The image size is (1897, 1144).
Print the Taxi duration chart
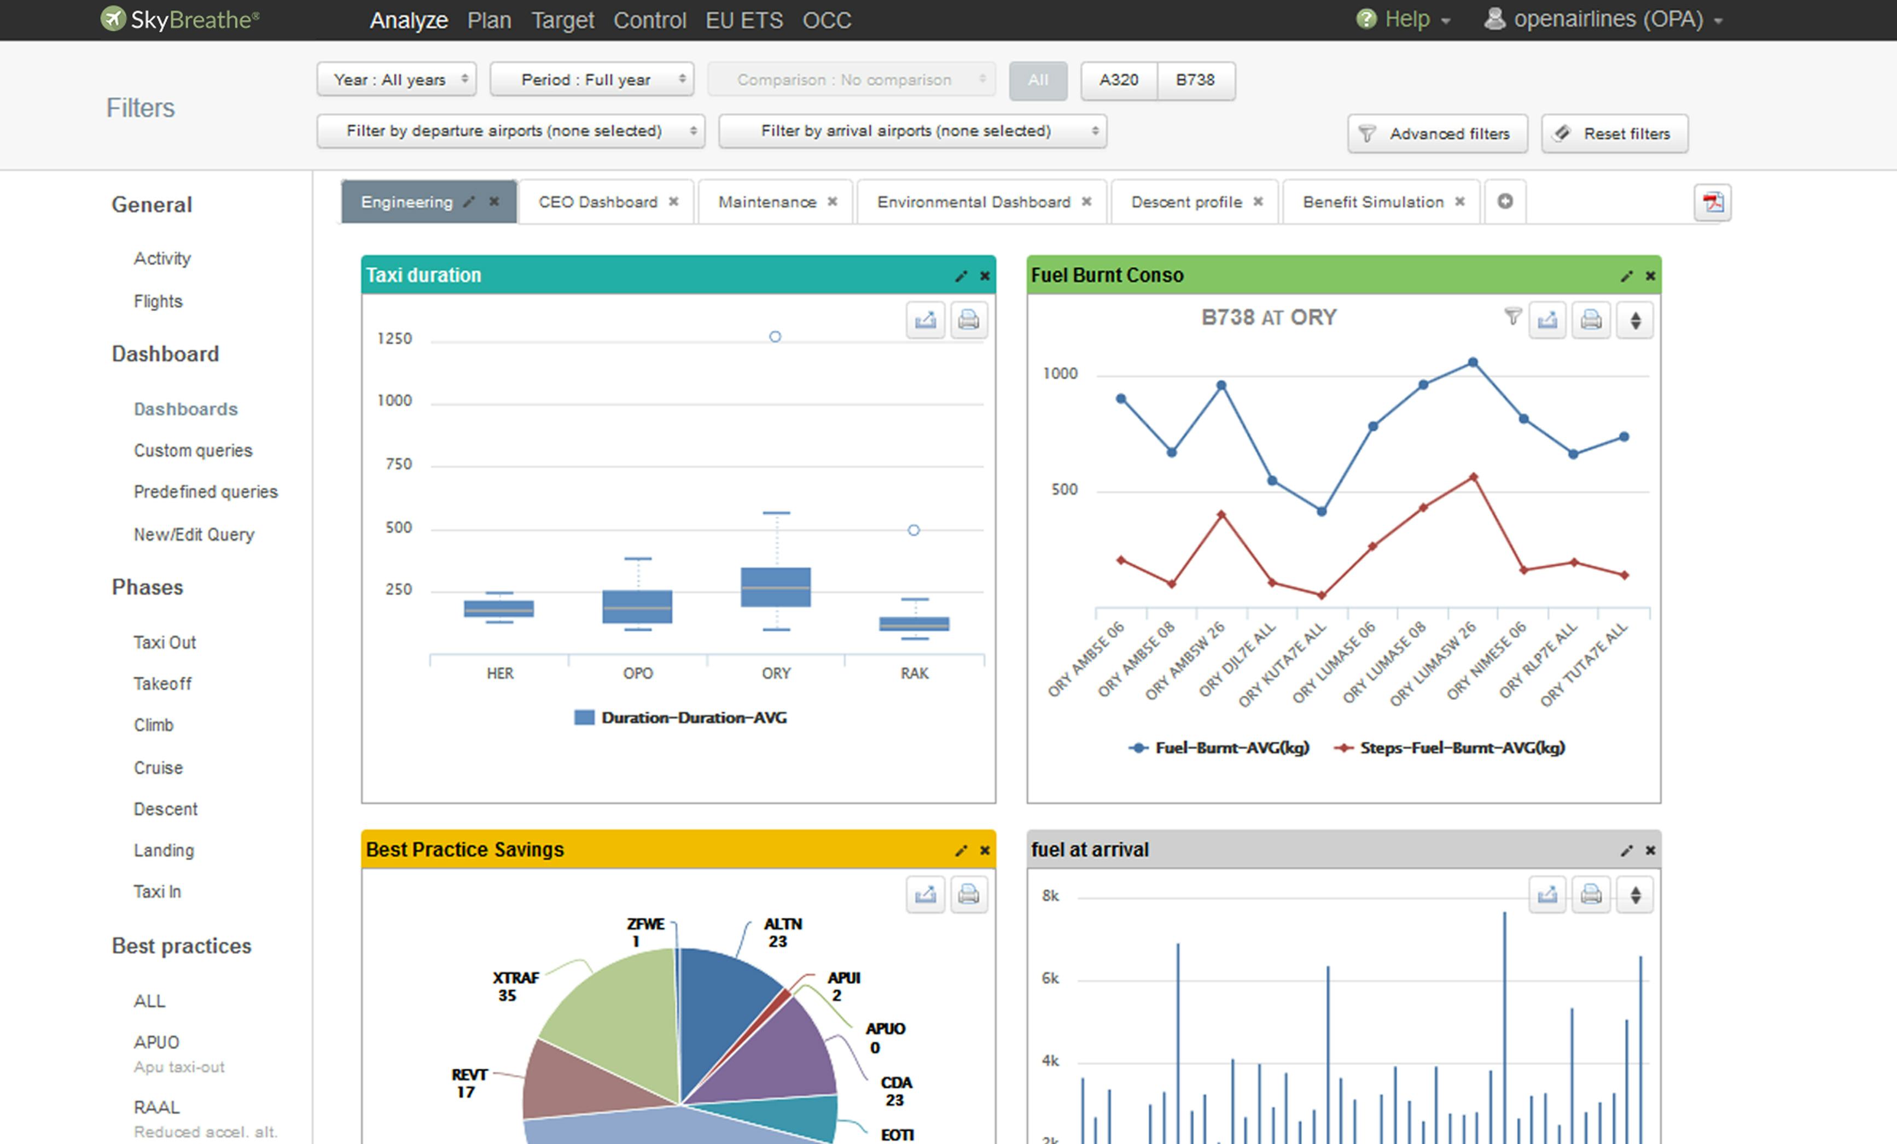coord(969,319)
